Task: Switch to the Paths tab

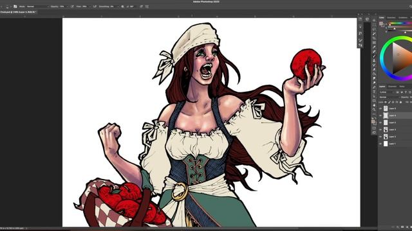Action: [402, 87]
